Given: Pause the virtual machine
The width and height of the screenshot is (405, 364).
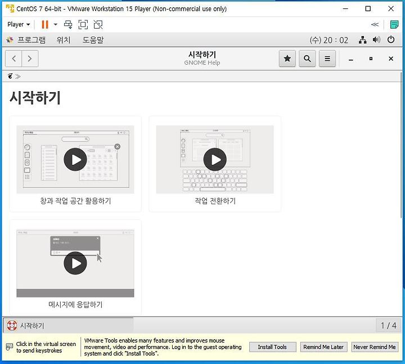Looking at the screenshot, I should 45,25.
